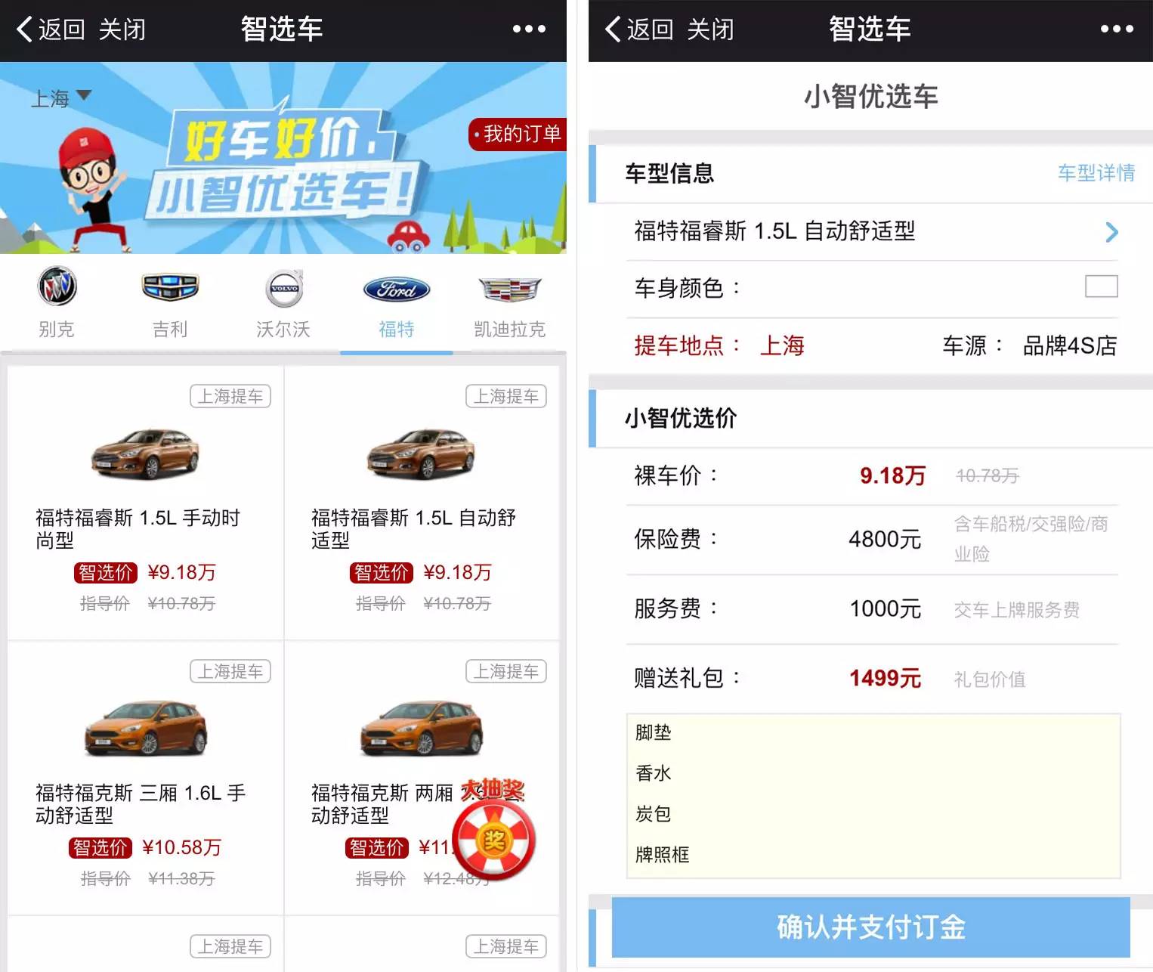1153x972 pixels.
Task: Close the left page via 关闭
Action: pyautogui.click(x=122, y=29)
